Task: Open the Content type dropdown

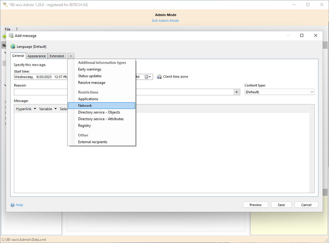Action: point(279,92)
